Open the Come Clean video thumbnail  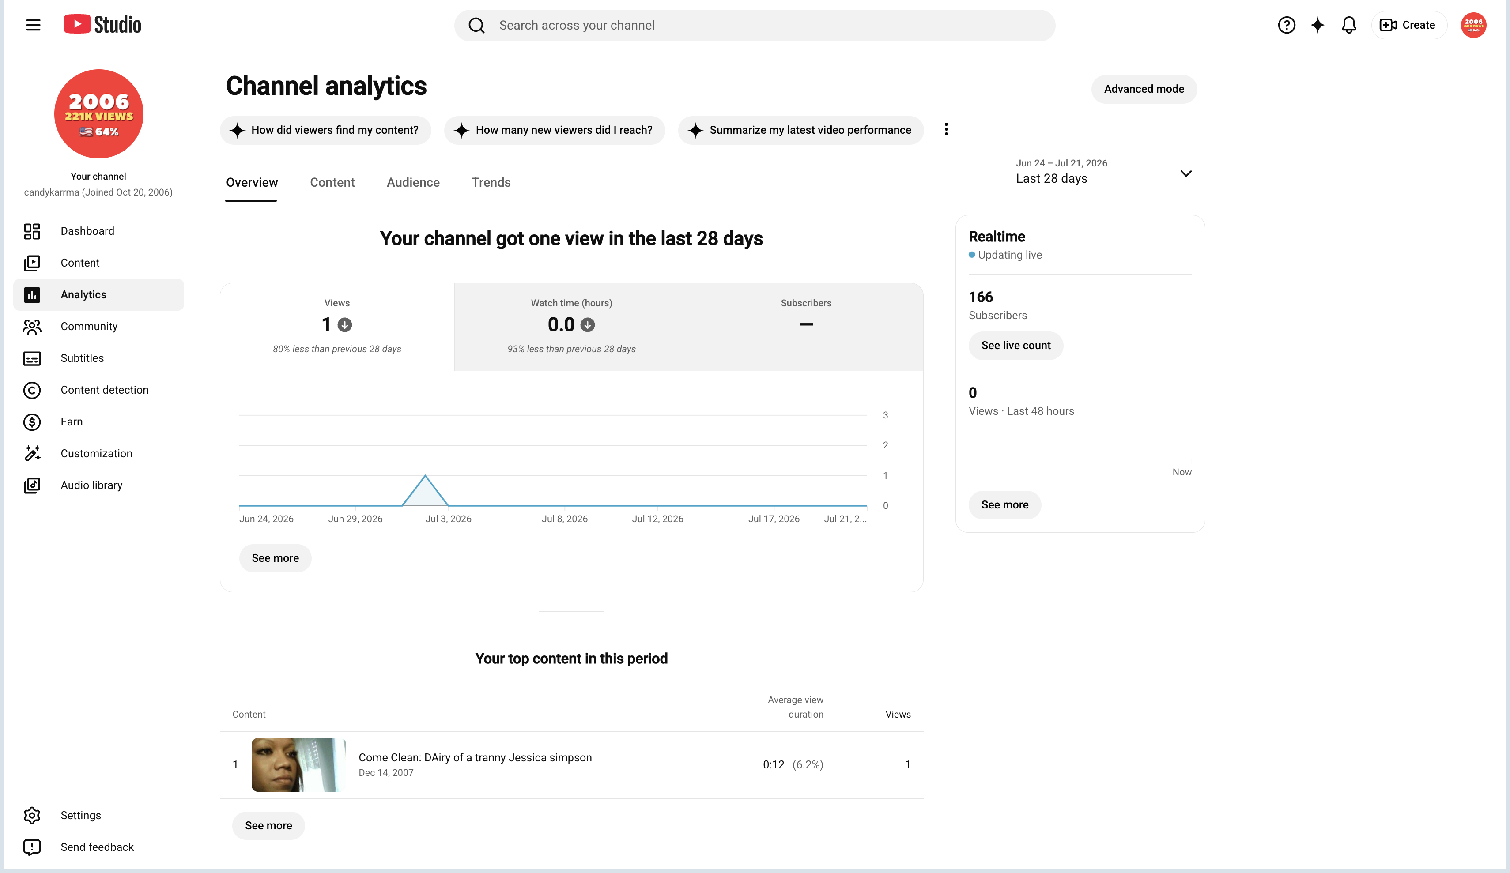click(298, 764)
